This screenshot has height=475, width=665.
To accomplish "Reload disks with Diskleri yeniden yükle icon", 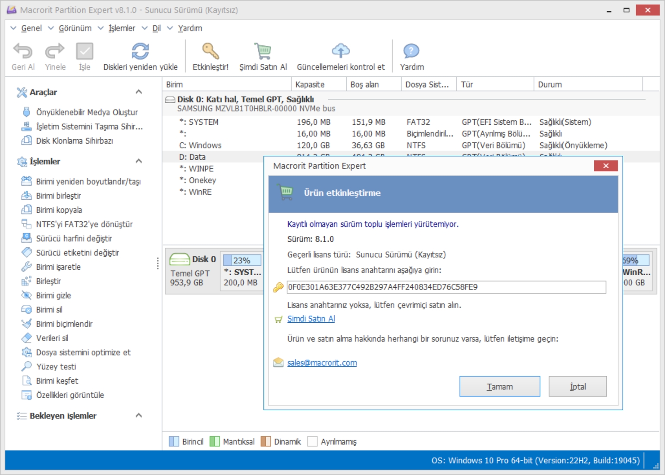I will click(x=140, y=51).
